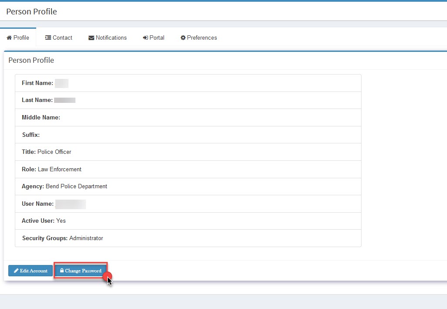Open the Notifications tab

pyautogui.click(x=107, y=37)
